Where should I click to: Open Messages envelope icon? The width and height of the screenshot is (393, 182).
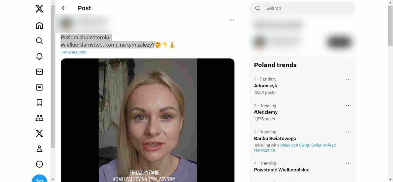pos(39,72)
